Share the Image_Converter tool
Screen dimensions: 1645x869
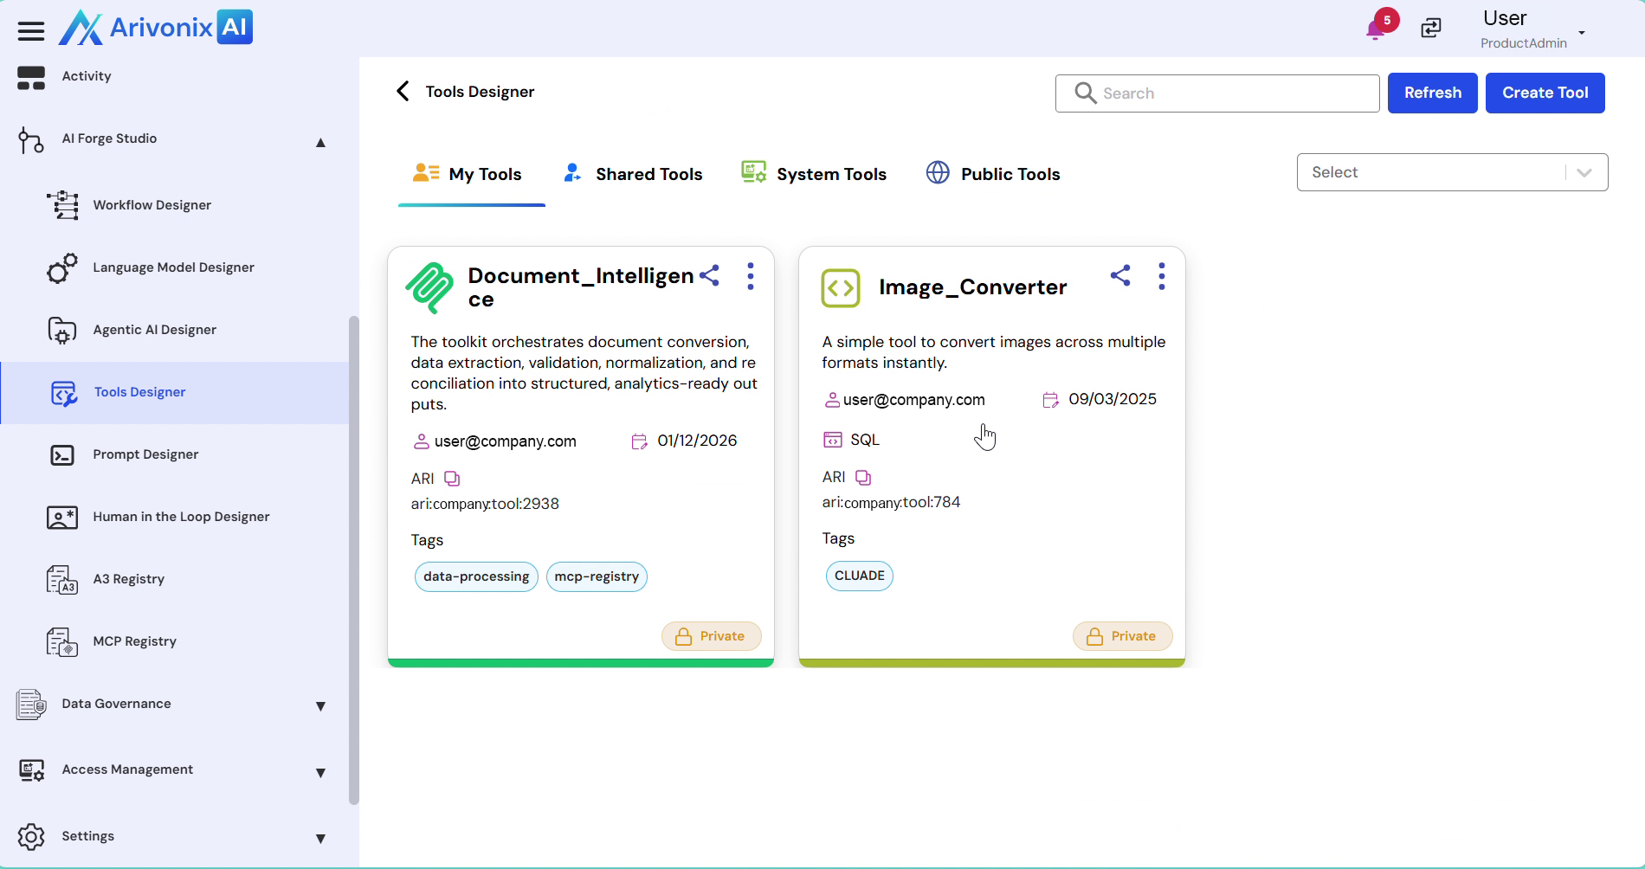(1120, 276)
